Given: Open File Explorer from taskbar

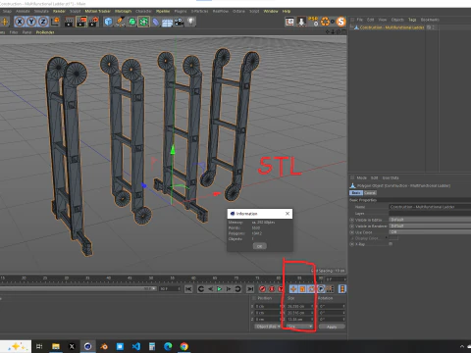Looking at the screenshot, I should tap(56, 346).
